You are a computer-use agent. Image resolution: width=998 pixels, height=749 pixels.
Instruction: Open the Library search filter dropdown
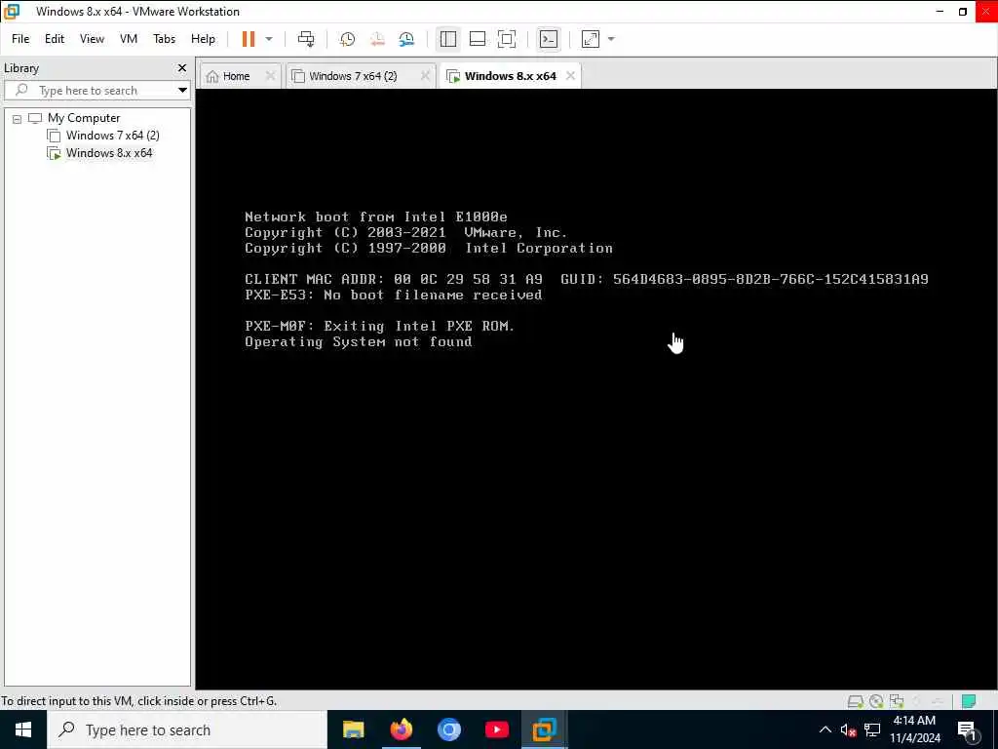coord(182,91)
